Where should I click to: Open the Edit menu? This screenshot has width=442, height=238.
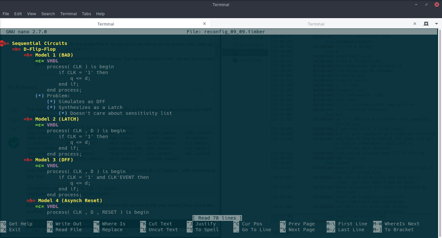click(18, 14)
